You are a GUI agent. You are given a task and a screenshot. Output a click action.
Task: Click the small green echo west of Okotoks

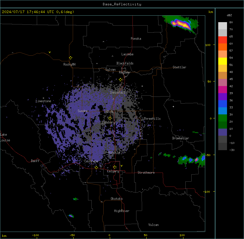click(76, 199)
